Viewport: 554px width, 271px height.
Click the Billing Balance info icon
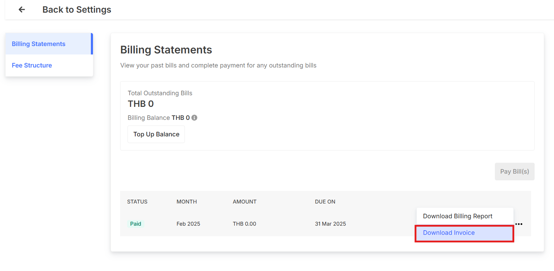194,118
